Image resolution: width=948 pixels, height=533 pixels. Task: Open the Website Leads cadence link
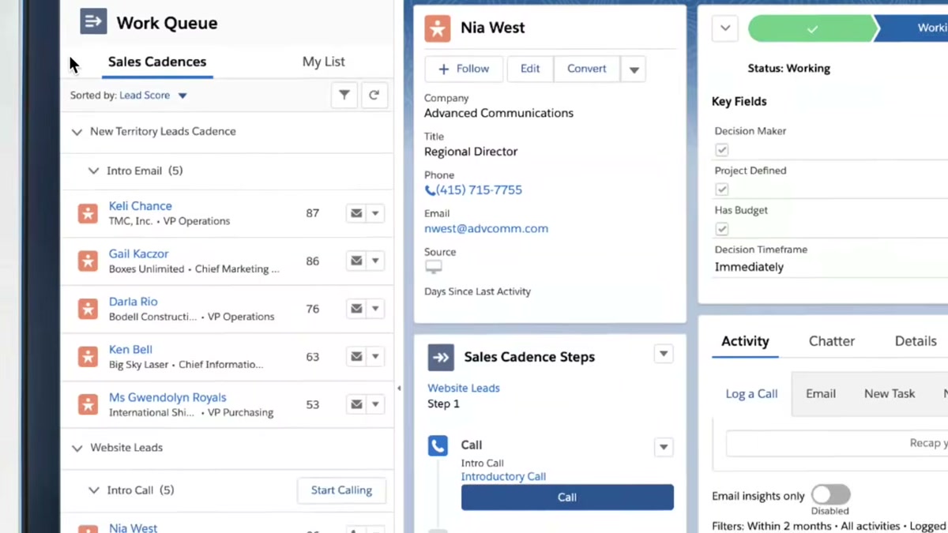pos(464,388)
